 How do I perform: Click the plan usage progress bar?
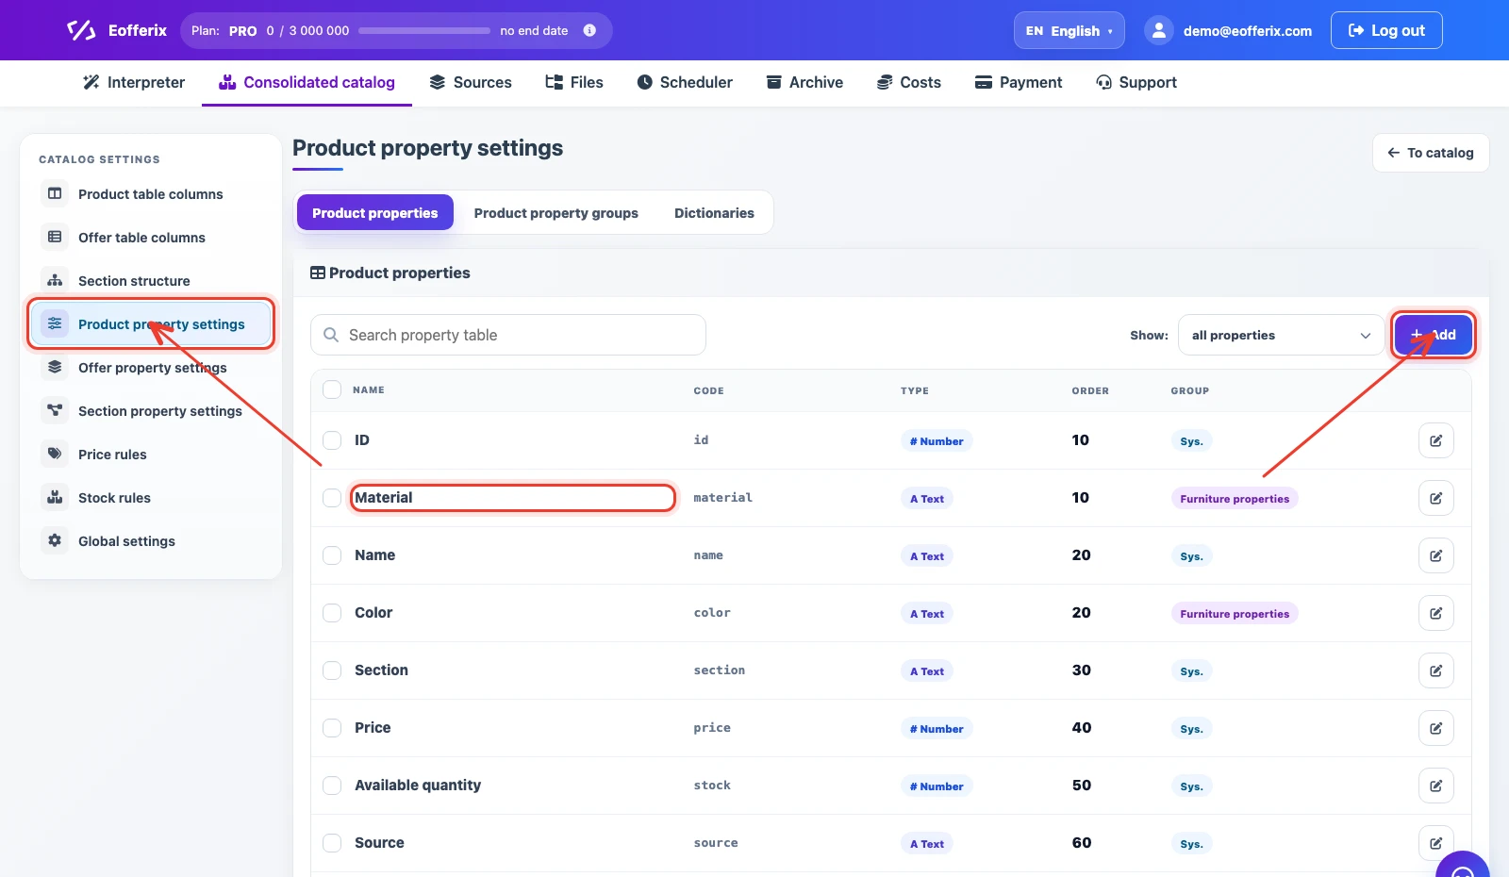[424, 30]
